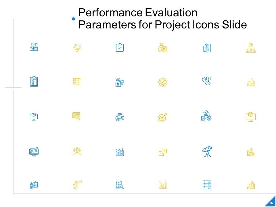Select the blue checklist clipboard icon
The width and height of the screenshot is (276, 207).
[x=34, y=82]
